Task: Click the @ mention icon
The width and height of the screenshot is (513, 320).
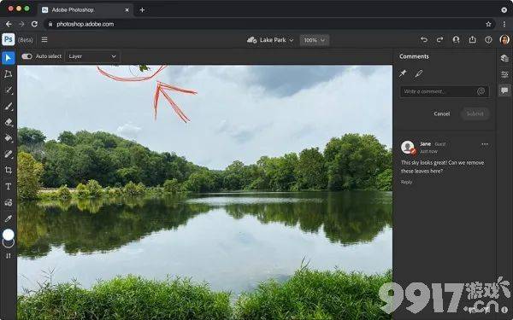Action: tap(481, 91)
